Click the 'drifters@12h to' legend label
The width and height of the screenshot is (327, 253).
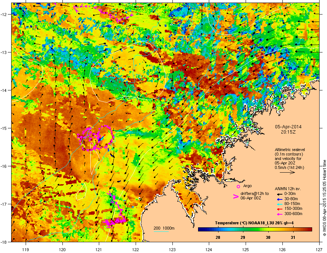pos(255,194)
